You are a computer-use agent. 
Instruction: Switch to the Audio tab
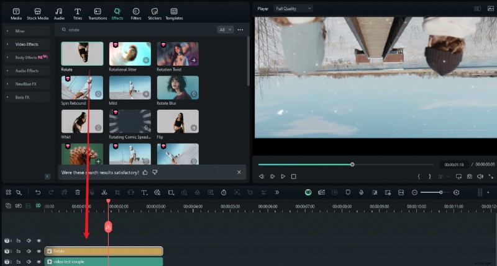click(x=59, y=14)
